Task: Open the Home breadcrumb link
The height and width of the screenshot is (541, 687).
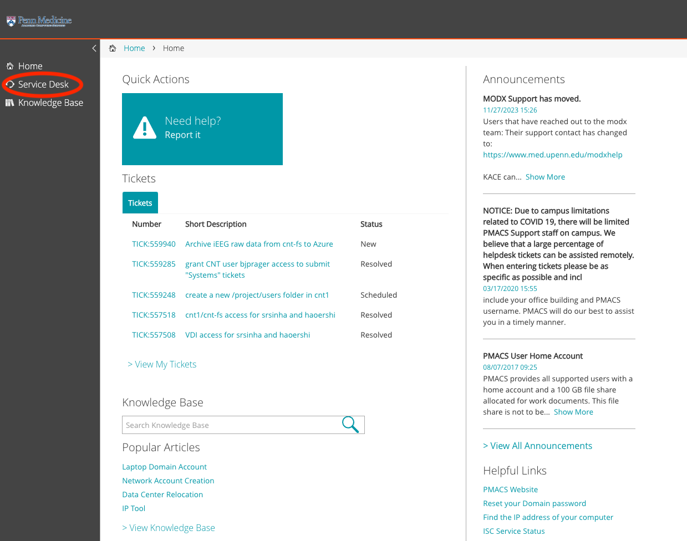Action: [x=134, y=48]
